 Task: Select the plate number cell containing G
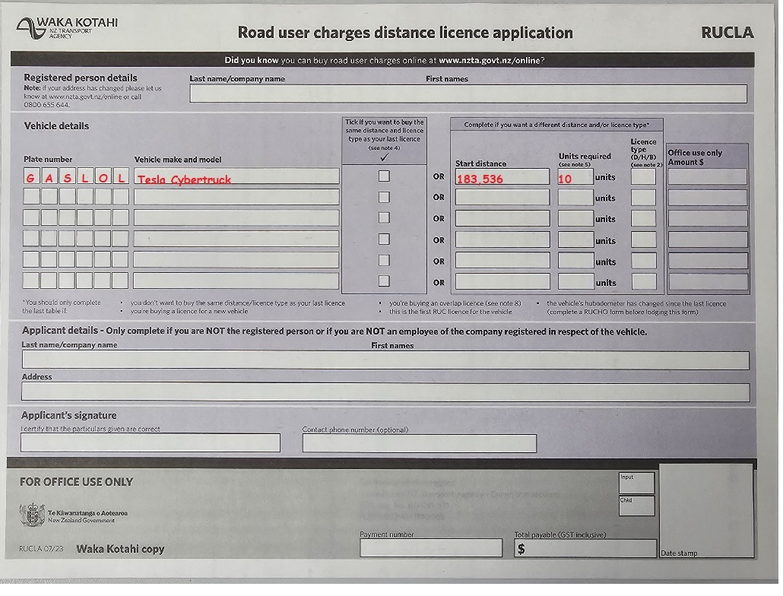(31, 176)
